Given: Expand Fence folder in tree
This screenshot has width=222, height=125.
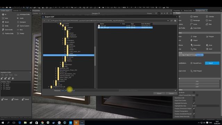Looking at the screenshot, I should click(65, 48).
